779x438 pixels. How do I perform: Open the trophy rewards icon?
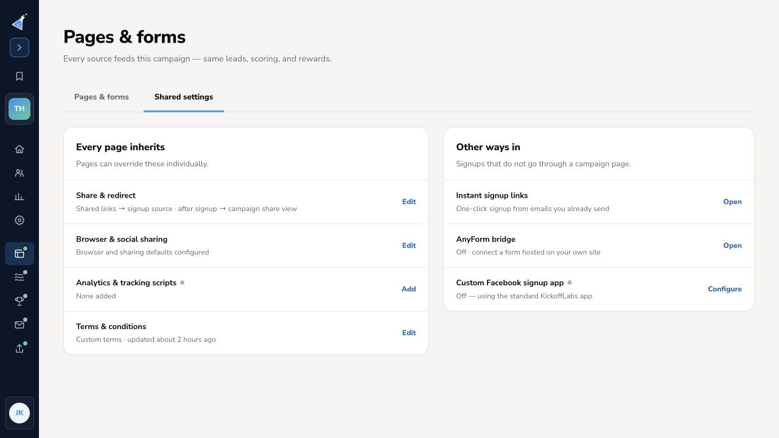19,301
